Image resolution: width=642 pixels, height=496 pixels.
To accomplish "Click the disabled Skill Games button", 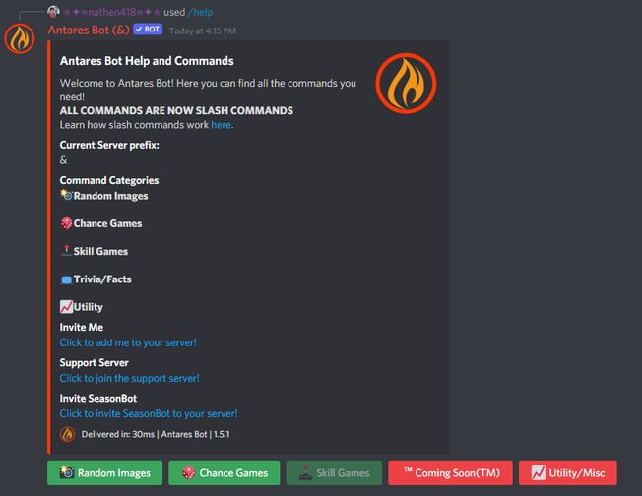I will click(334, 473).
